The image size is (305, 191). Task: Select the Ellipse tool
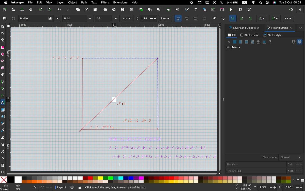[3, 54]
